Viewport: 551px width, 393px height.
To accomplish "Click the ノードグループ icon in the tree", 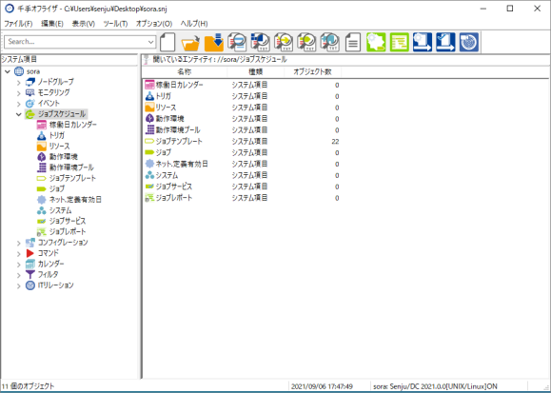I will 30,82.
